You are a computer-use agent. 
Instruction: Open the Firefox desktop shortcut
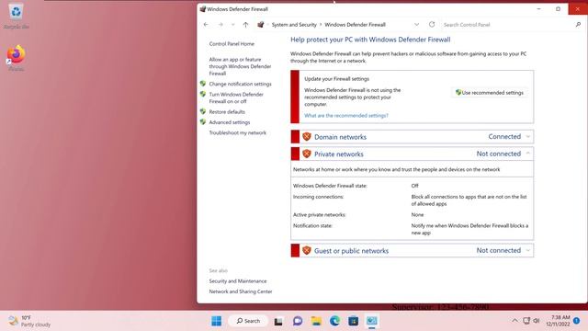(x=16, y=58)
